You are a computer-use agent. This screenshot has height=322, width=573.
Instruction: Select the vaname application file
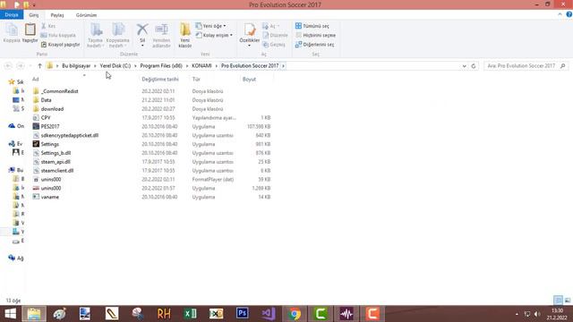[x=46, y=197]
